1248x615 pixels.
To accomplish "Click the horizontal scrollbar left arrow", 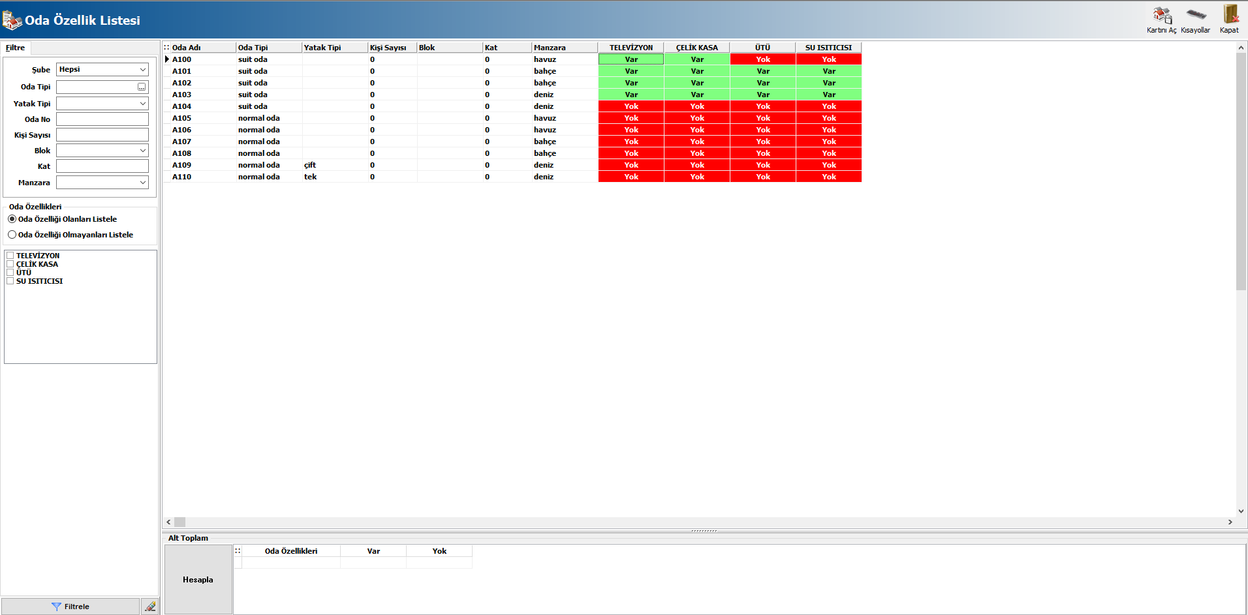I will [x=169, y=522].
